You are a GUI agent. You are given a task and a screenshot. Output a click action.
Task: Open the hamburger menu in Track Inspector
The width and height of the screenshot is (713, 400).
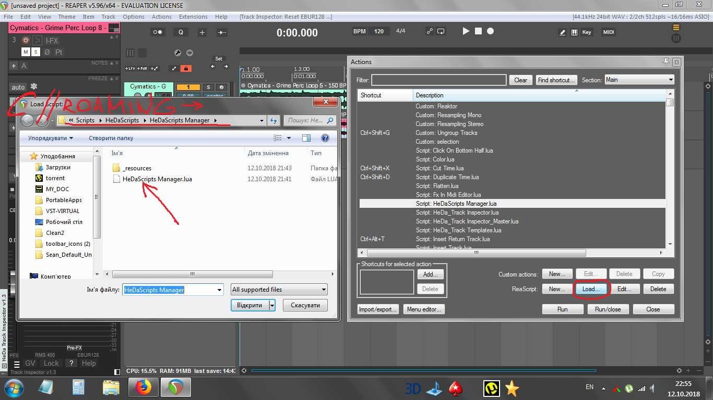pos(17,364)
